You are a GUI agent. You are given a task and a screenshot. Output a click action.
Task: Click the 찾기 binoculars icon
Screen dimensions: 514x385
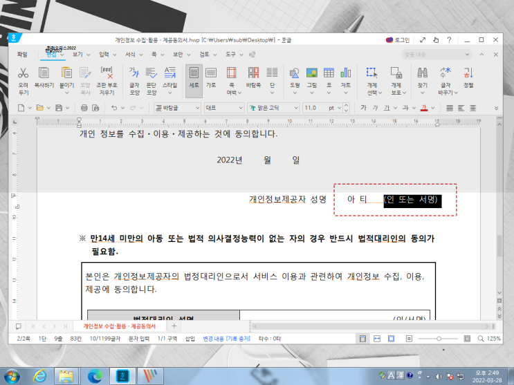click(422, 73)
